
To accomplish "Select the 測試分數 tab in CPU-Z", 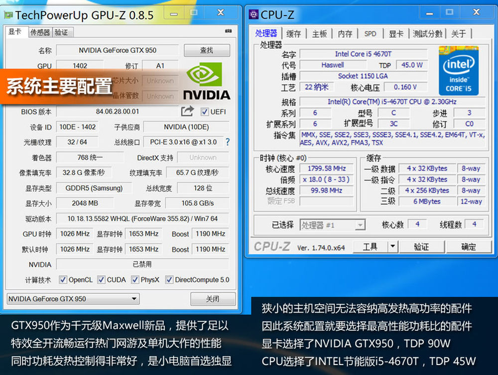I will click(x=427, y=34).
